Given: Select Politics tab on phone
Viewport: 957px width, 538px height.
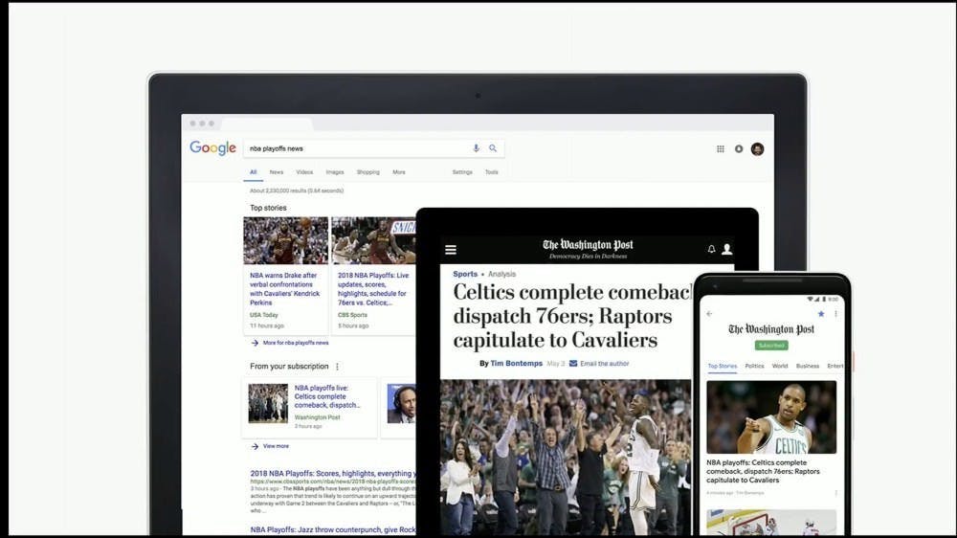Looking at the screenshot, I should 754,366.
